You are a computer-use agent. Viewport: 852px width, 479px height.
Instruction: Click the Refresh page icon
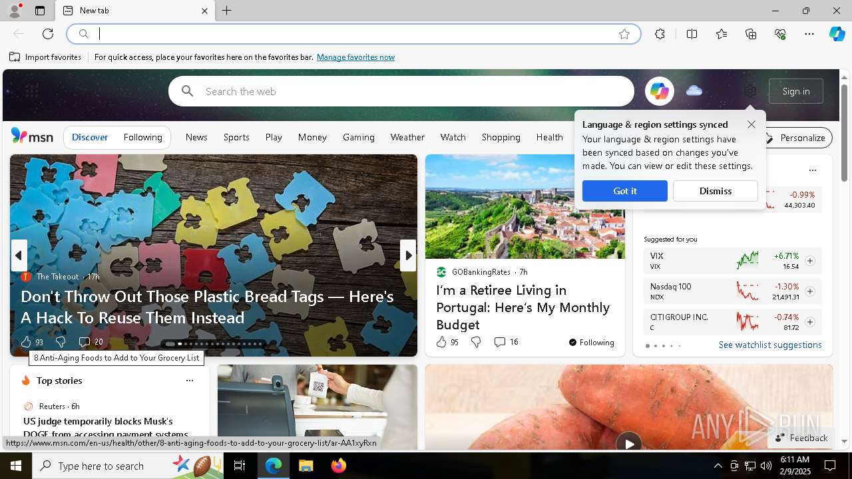point(48,34)
